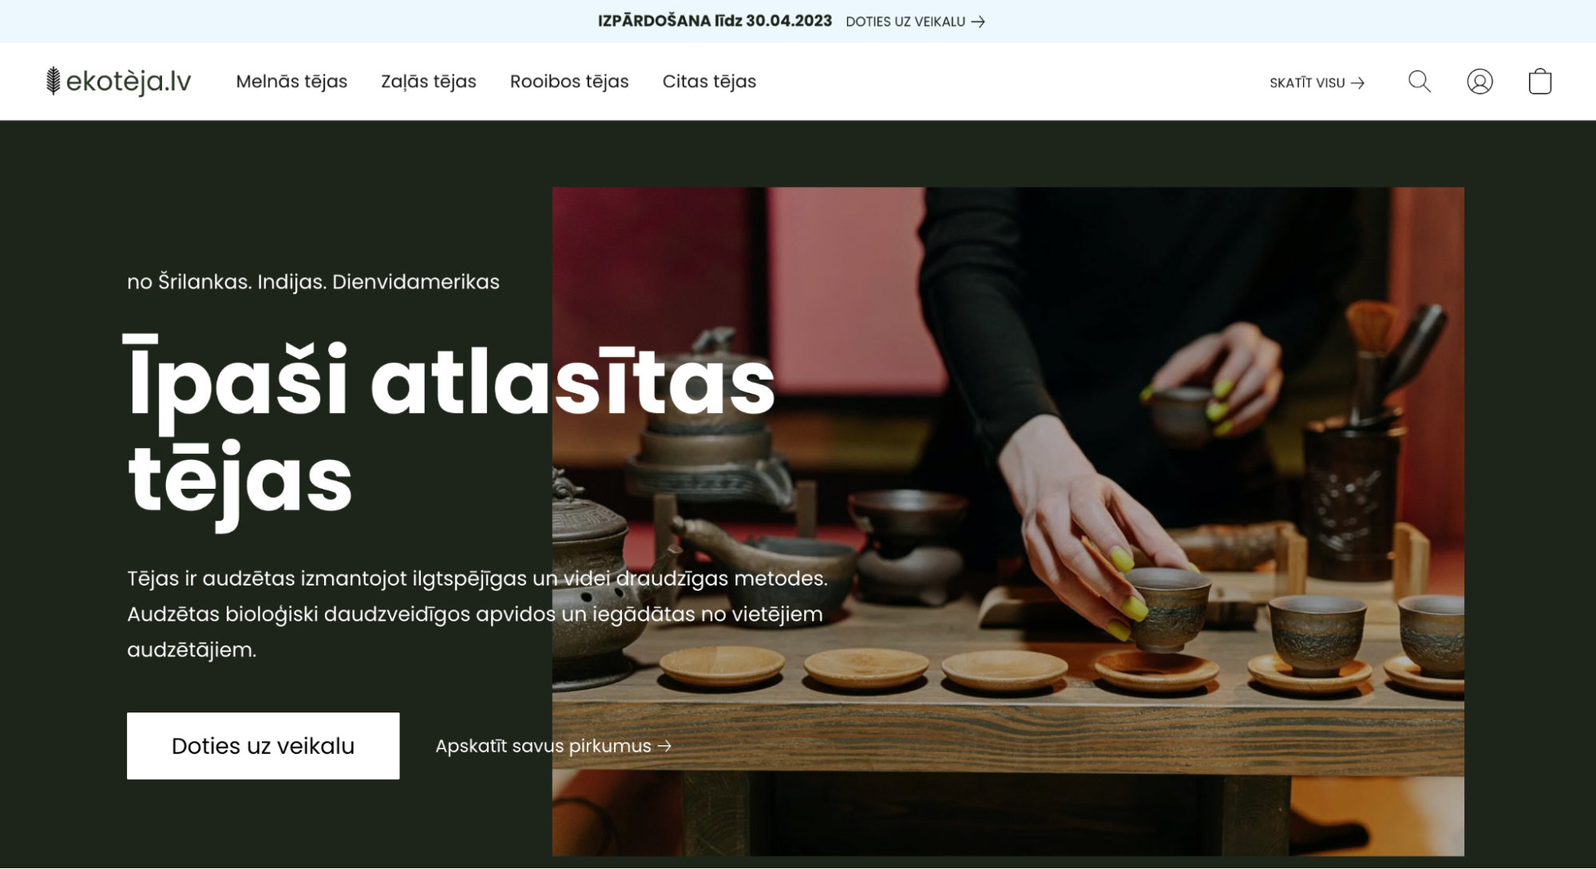Click the leaf logo icon
The image size is (1596, 869).
pos(53,80)
